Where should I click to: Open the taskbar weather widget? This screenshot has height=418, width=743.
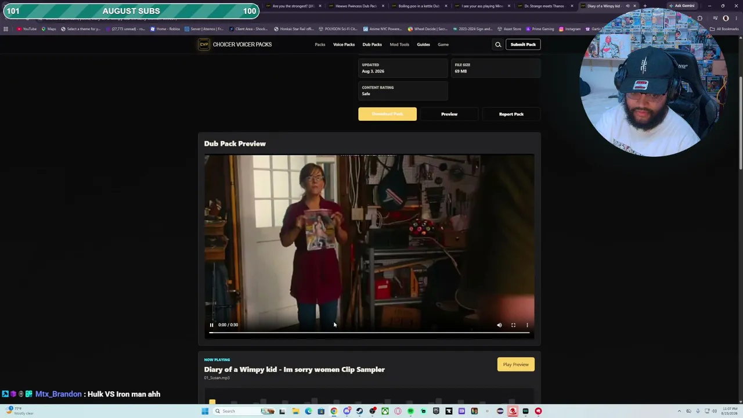(19, 411)
